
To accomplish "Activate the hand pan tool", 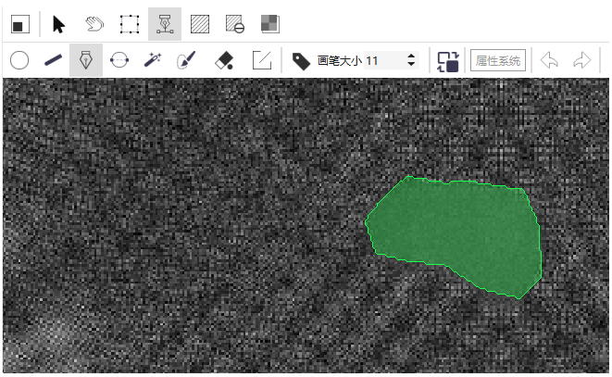I will point(94,23).
